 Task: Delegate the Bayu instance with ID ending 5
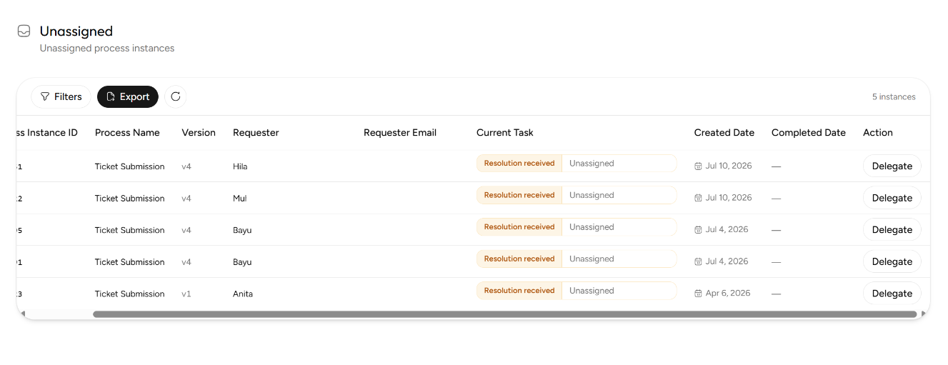(892, 230)
